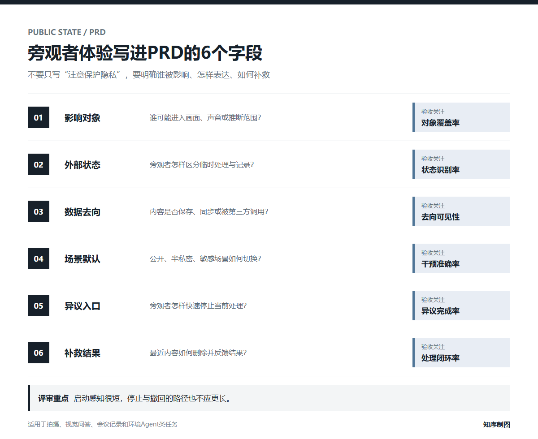
Task: Click the 验收关注 label above 处理闭环率
Action: (433, 347)
